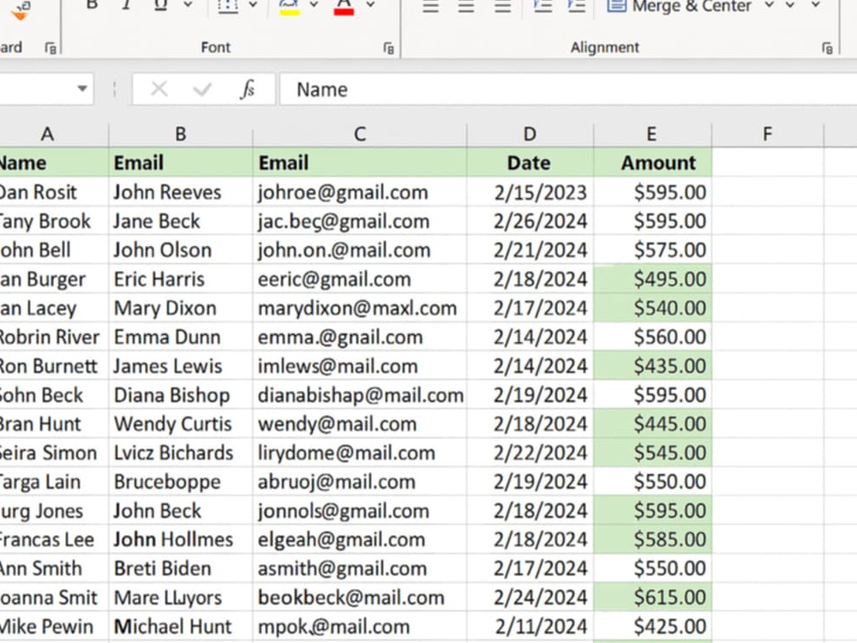Viewport: 857px width, 643px height.
Task: Align text left
Action: [431, 6]
